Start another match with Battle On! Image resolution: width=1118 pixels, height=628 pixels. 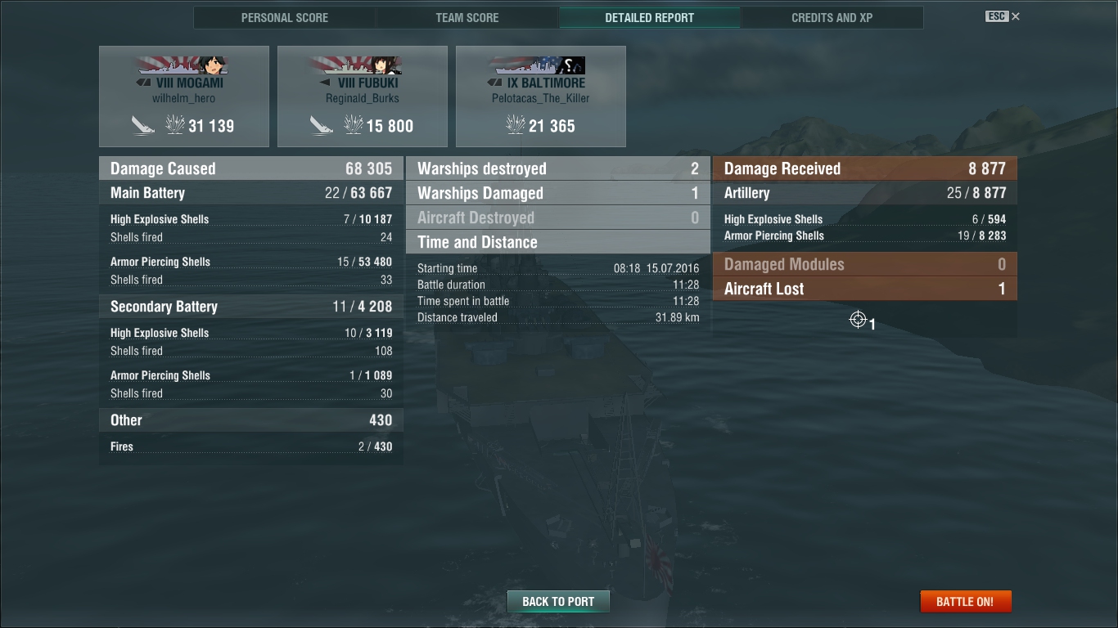click(966, 601)
